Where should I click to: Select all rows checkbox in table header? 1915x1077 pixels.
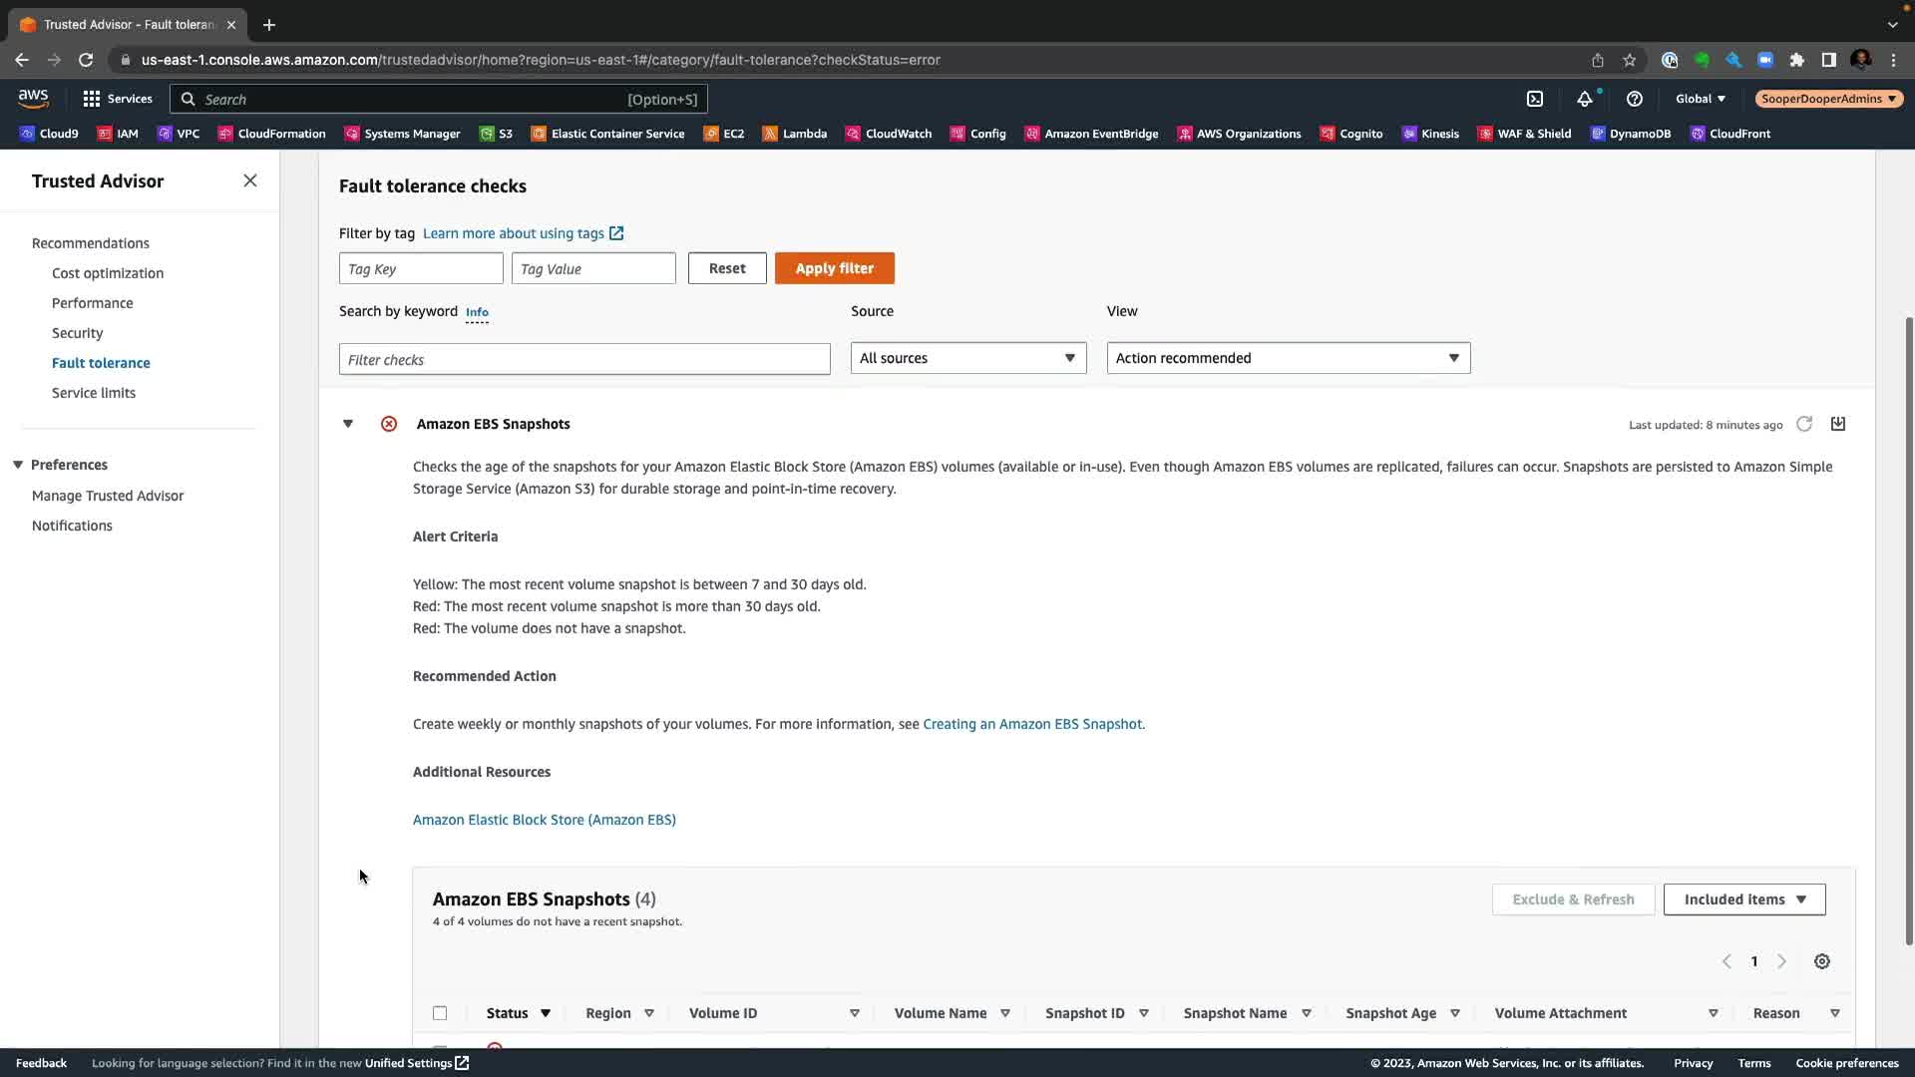[440, 1013]
